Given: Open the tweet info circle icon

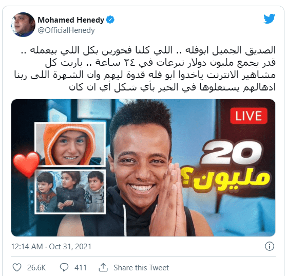Looking at the screenshot, I should coord(269,246).
